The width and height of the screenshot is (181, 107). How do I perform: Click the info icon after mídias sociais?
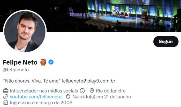coord(82,91)
